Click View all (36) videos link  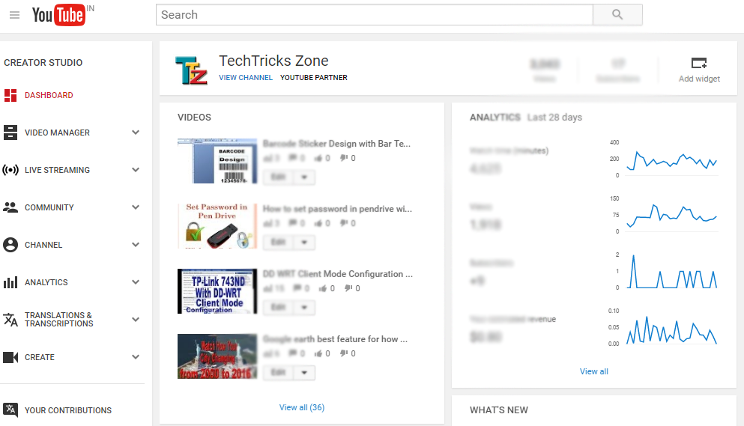tap(301, 407)
